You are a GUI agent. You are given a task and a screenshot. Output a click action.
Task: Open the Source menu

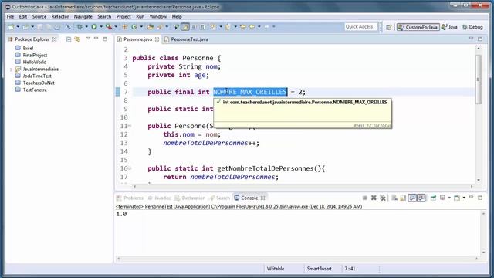[39, 17]
